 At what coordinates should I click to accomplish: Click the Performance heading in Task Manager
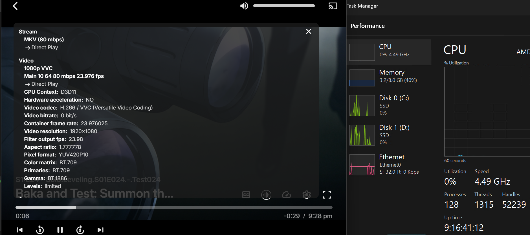pyautogui.click(x=368, y=26)
